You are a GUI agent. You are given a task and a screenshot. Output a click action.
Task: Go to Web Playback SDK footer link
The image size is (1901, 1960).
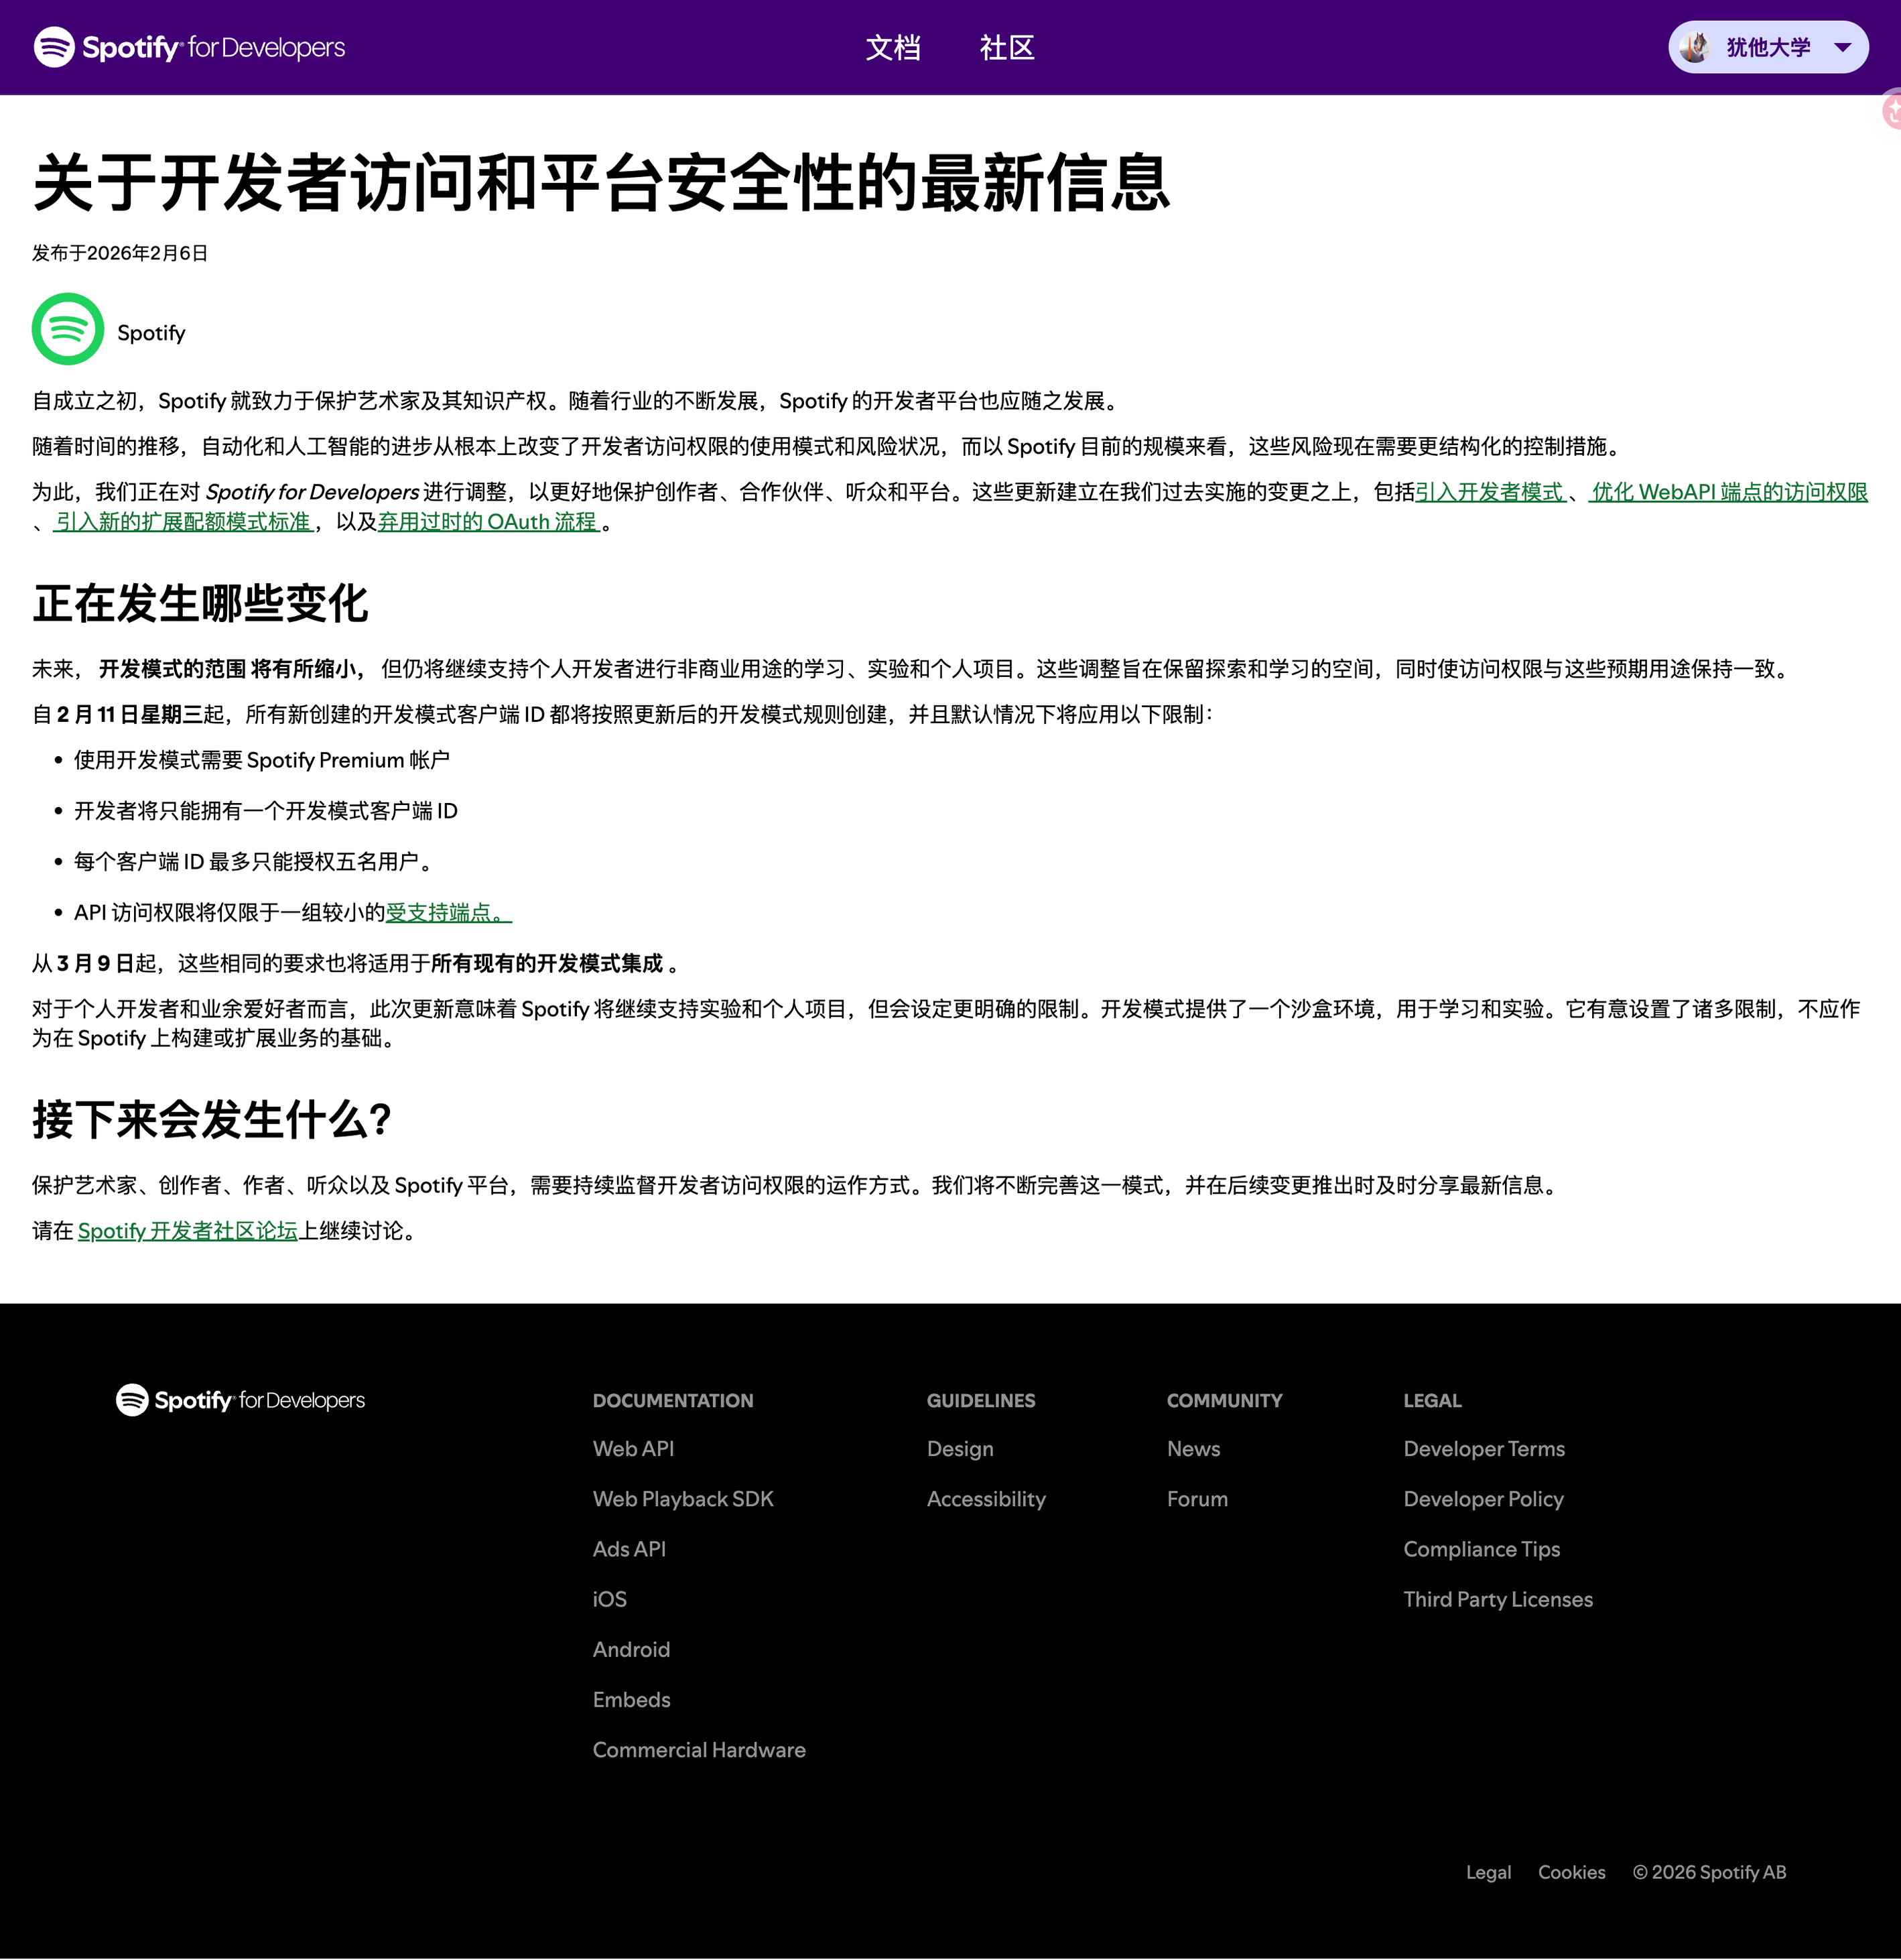[683, 1499]
